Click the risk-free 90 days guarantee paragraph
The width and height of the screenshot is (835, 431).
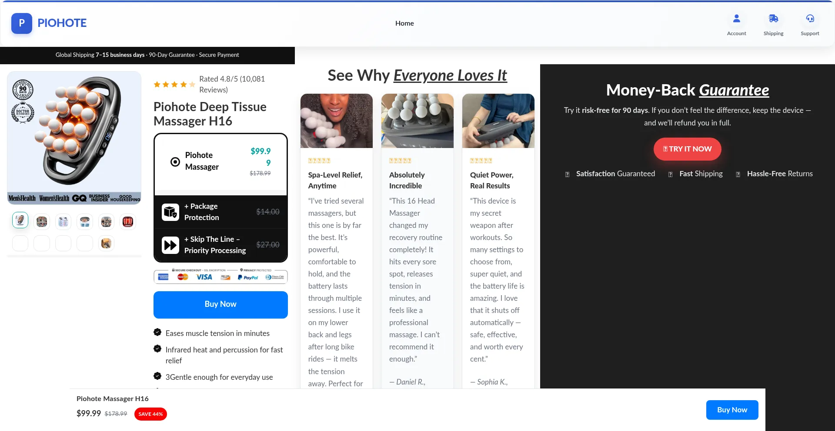688,116
